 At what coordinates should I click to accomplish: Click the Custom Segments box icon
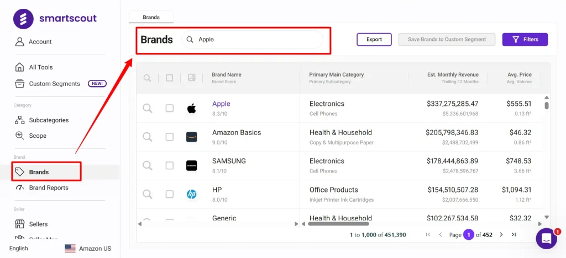point(19,83)
